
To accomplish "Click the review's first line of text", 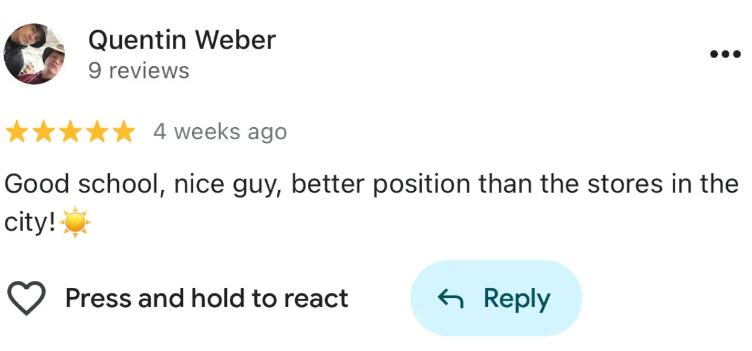I will (x=371, y=184).
